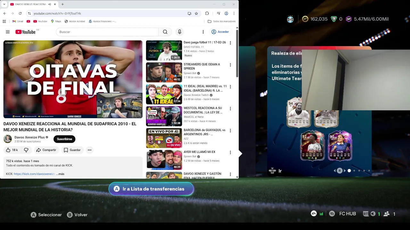Open the Gmail bookmark
This screenshot has height=230, width=410.
(x=18, y=21)
